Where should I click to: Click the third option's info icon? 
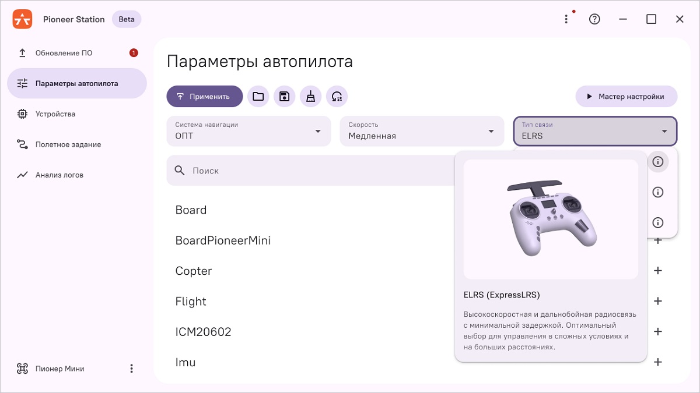[x=658, y=222]
